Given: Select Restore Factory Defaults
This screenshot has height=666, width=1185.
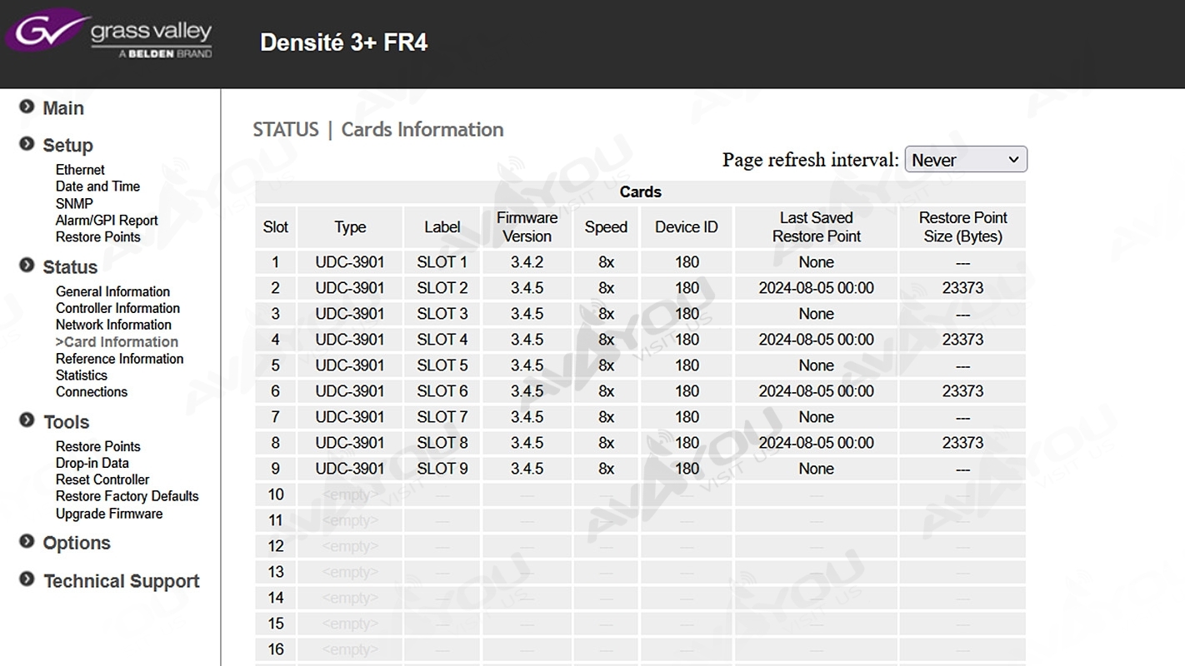Looking at the screenshot, I should pyautogui.click(x=127, y=496).
